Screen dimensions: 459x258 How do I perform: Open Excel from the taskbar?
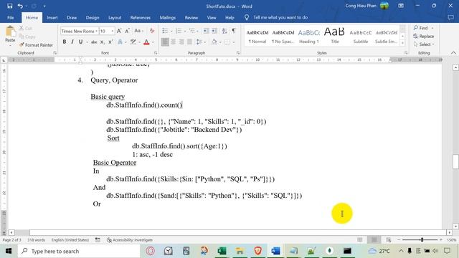coord(222,251)
